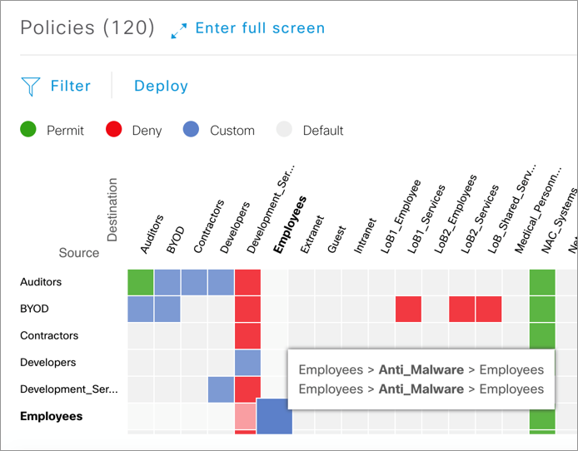Click the Contractors source row label
578x451 pixels.
[49, 335]
